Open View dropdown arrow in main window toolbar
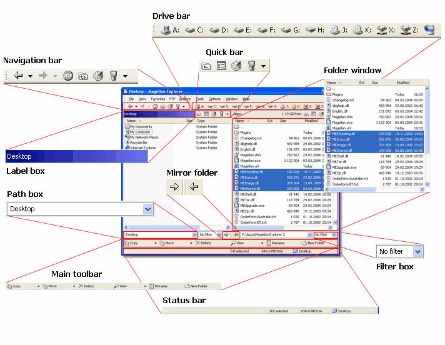The height and width of the screenshot is (345, 445). click(262, 243)
